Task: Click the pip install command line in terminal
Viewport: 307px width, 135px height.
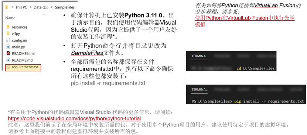Action: (x=248, y=101)
